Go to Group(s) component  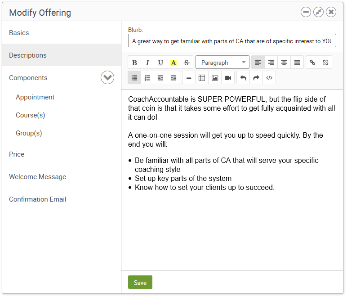(29, 133)
